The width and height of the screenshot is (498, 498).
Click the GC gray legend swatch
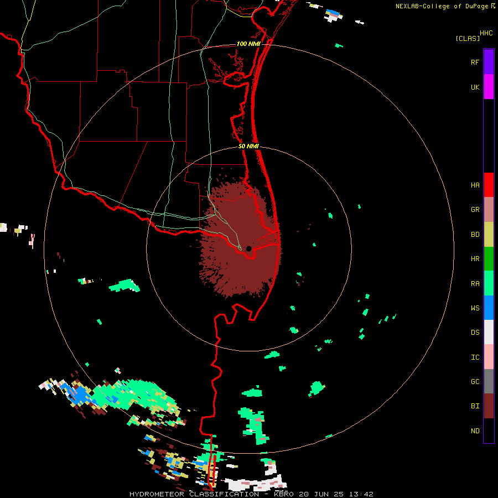click(489, 381)
